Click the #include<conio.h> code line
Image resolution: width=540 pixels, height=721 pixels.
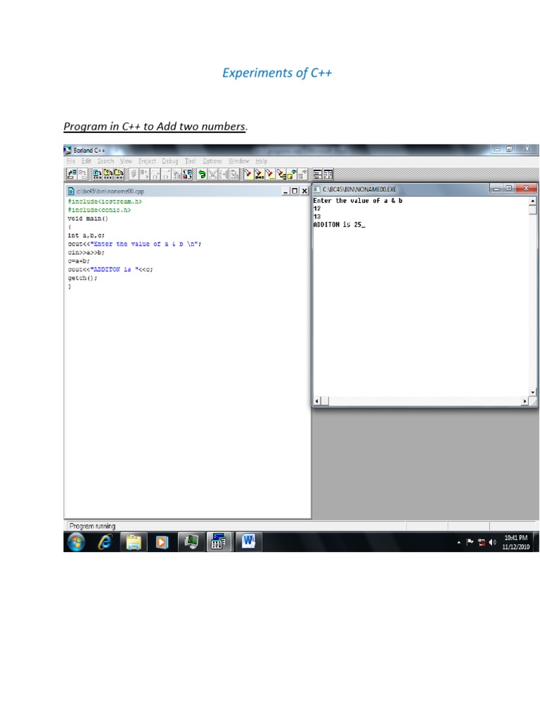(x=99, y=210)
